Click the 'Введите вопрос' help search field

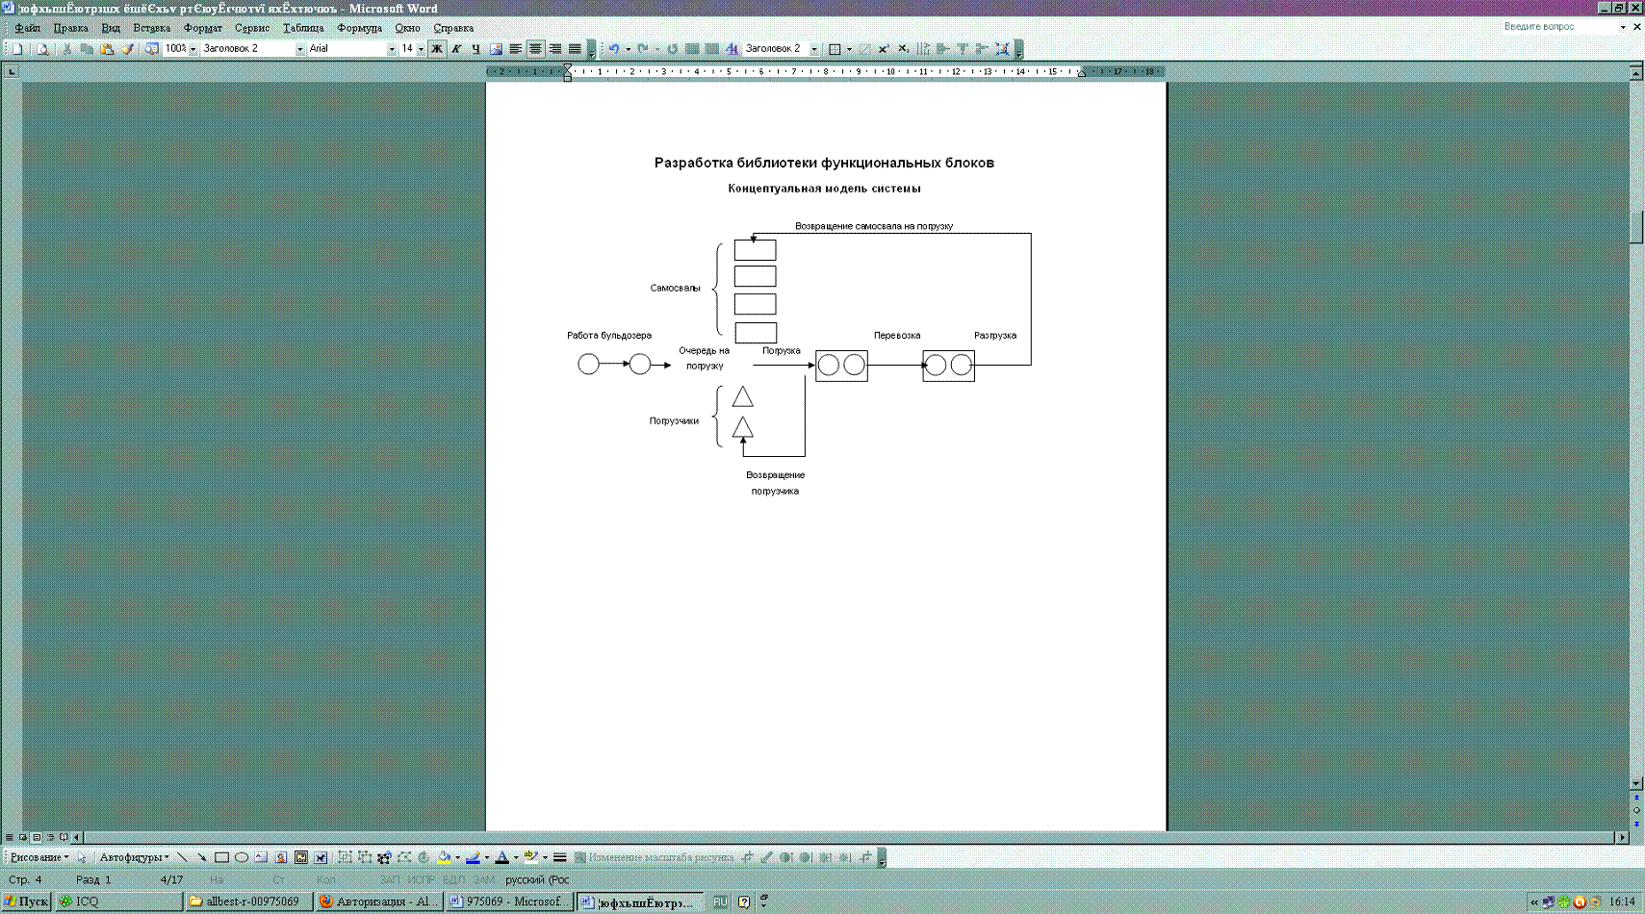click(x=1558, y=27)
